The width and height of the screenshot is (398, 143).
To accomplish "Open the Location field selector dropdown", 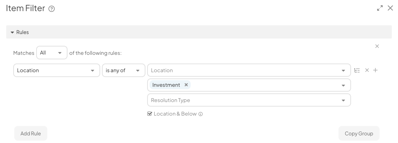I will 57,70.
